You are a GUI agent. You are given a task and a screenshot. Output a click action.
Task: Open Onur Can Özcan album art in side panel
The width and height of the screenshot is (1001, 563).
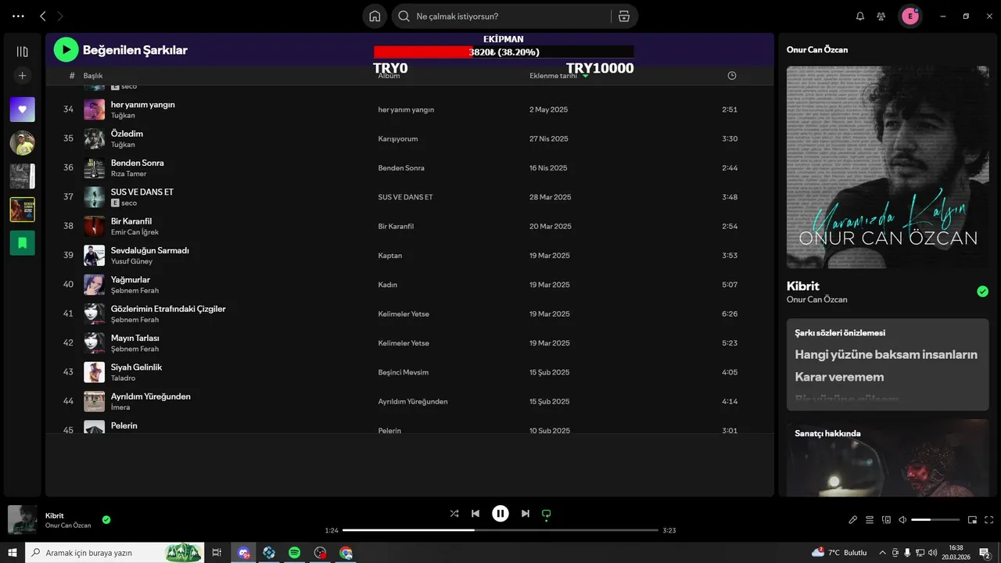(x=888, y=167)
